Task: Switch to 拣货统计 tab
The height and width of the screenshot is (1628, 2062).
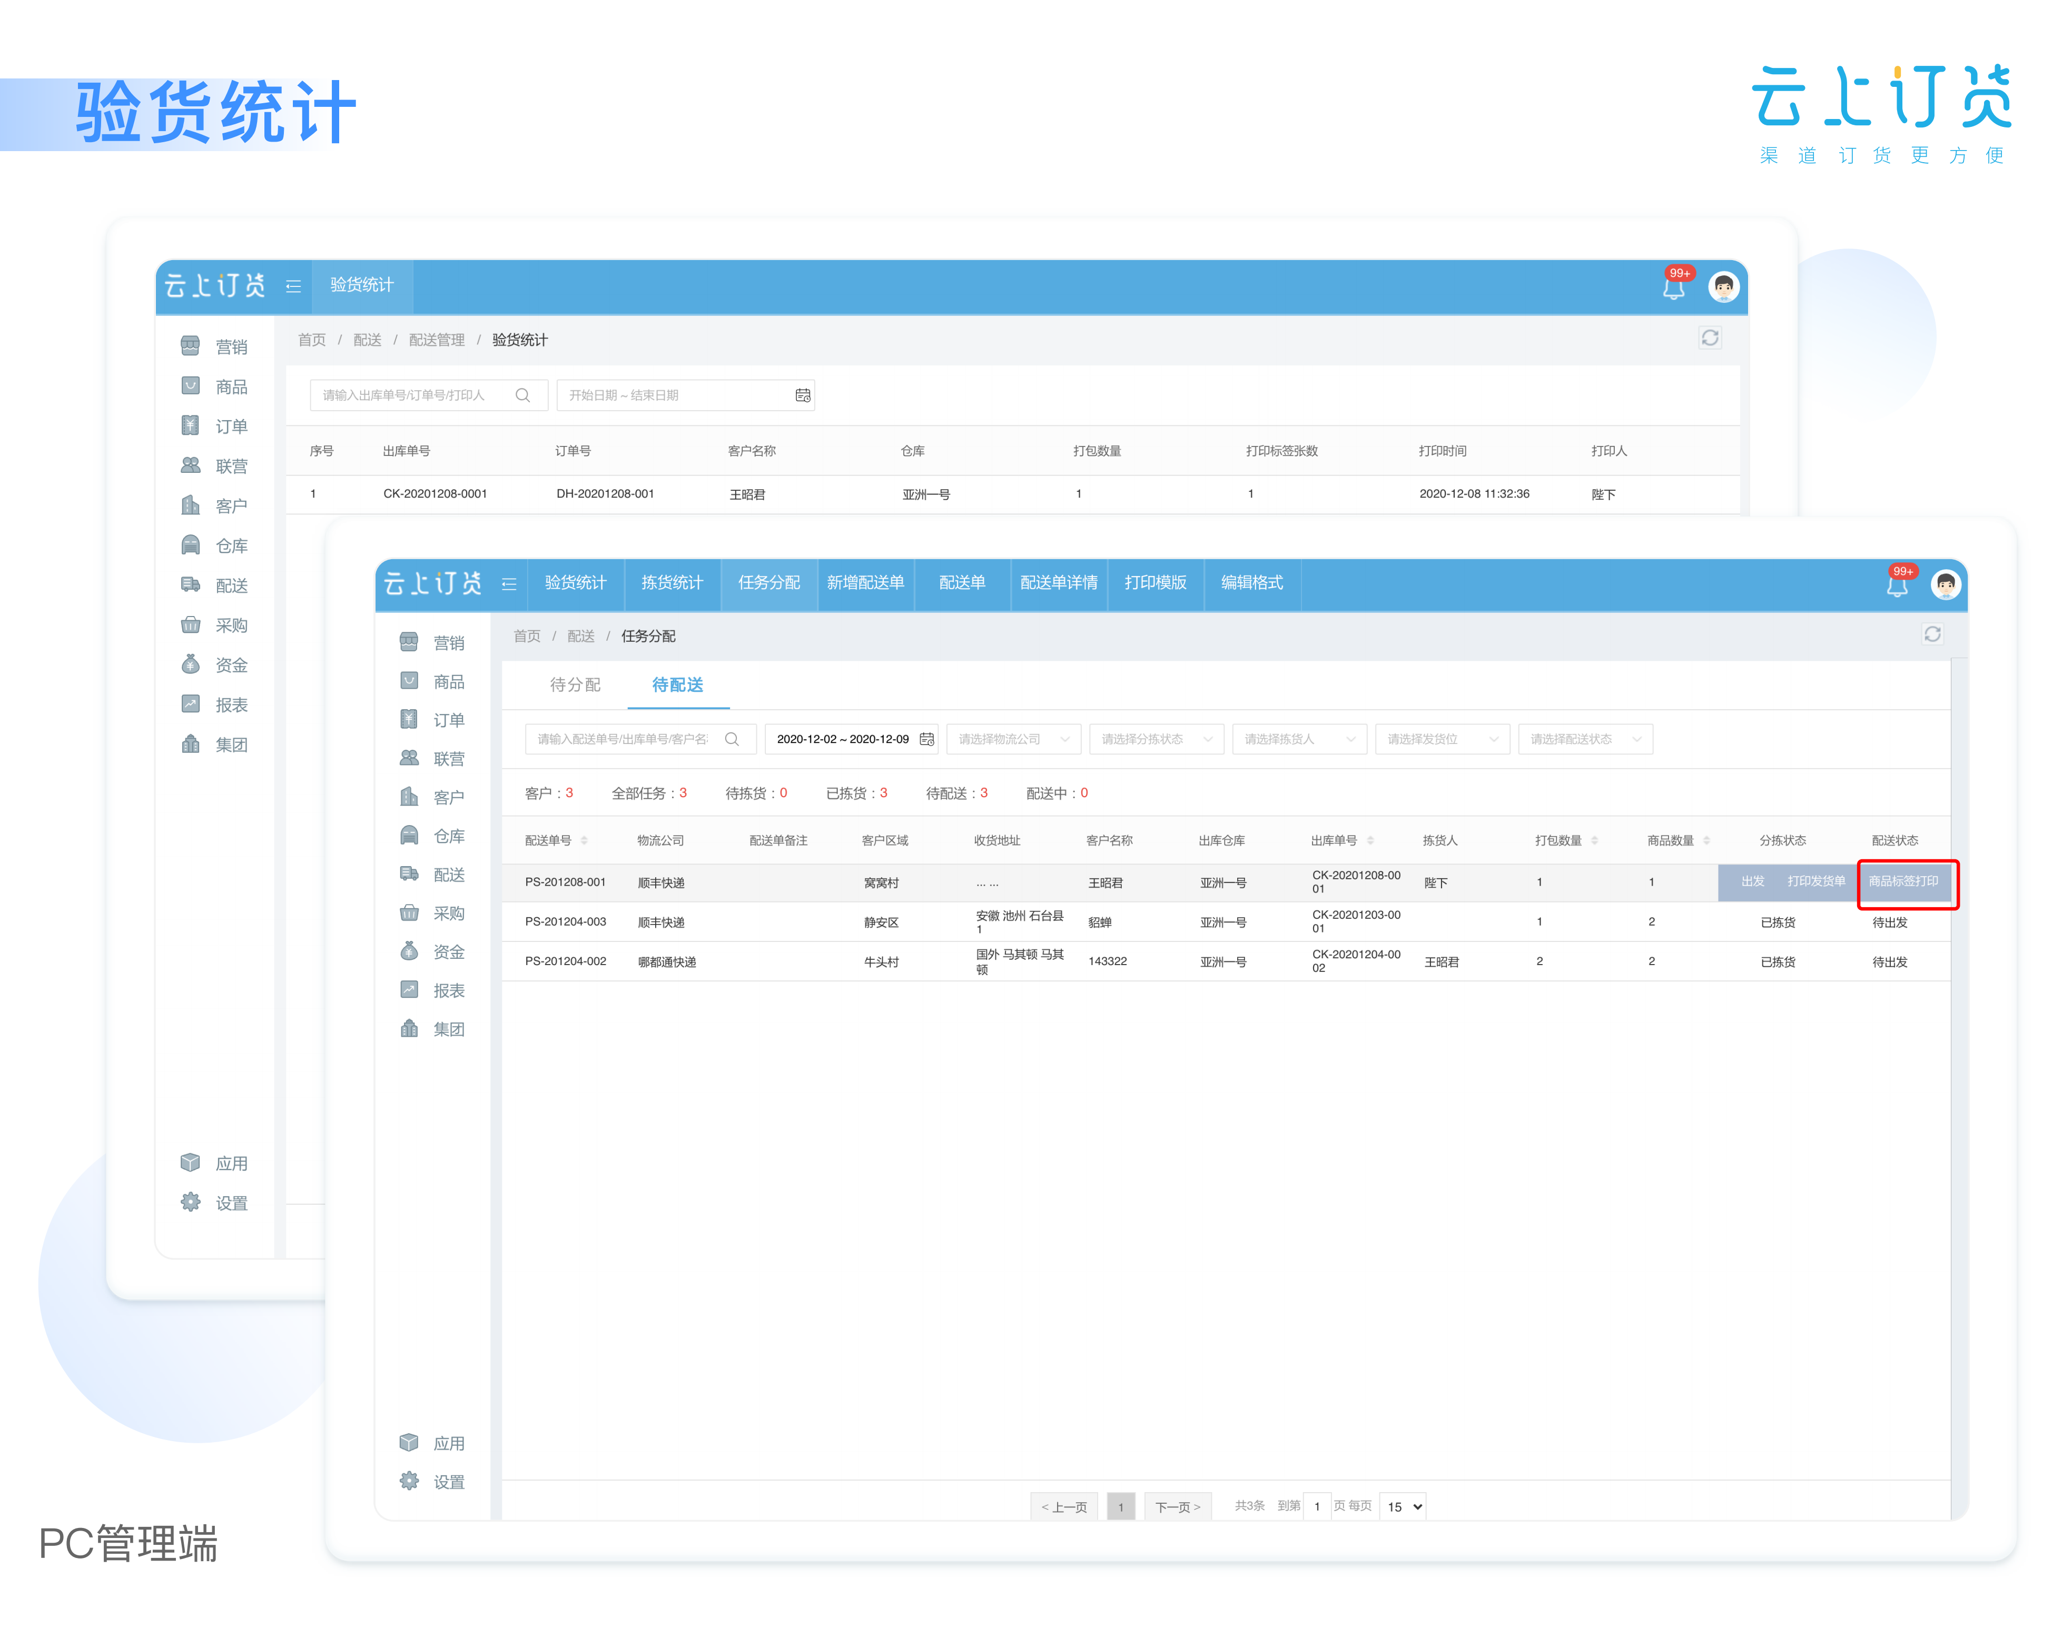Action: click(x=672, y=582)
